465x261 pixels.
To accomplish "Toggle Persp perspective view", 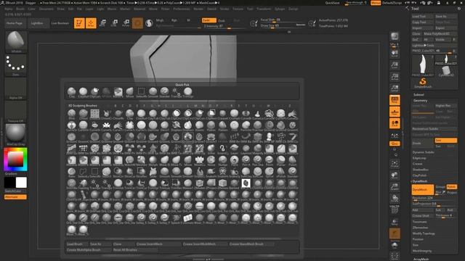I will [395, 100].
